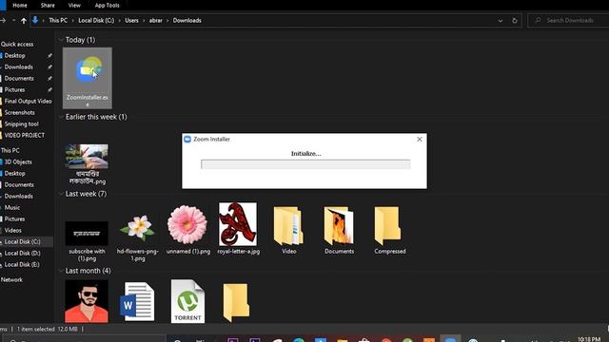This screenshot has width=609, height=342.
Task: Collapse the Last week (7) group
Action: 61,194
